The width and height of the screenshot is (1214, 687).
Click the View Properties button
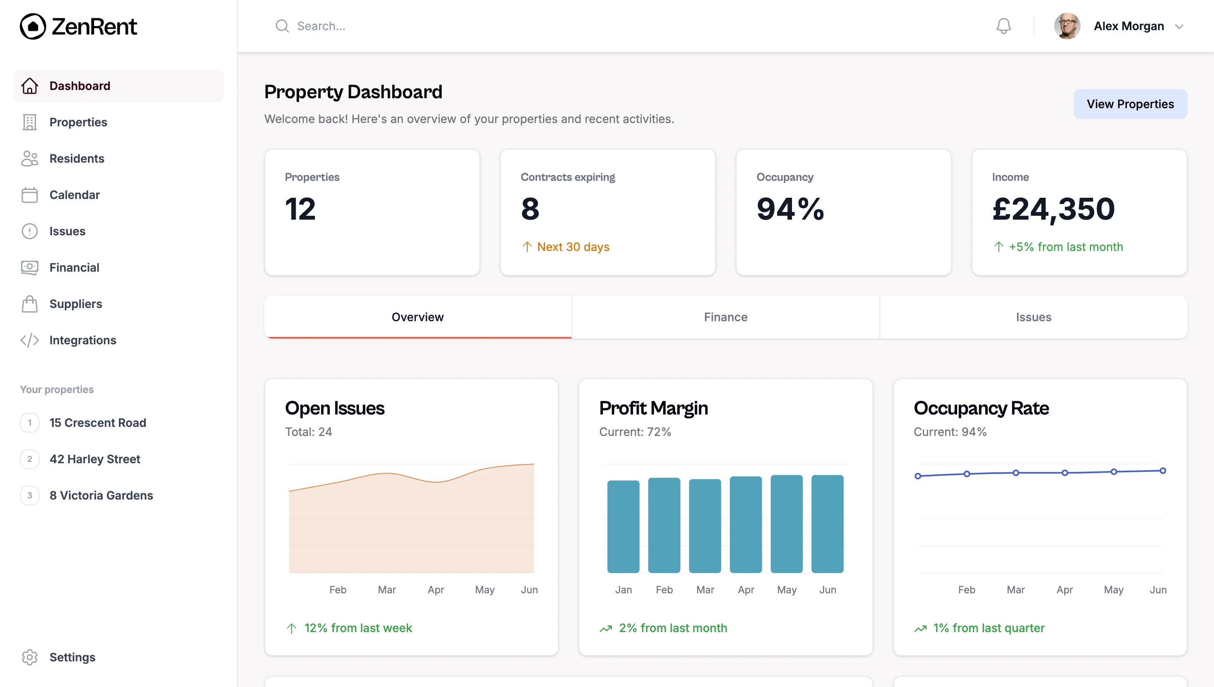[1130, 104]
